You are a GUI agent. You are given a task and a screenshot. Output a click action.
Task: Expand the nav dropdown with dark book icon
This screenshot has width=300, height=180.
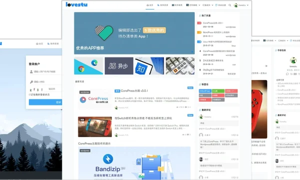click(x=193, y=5)
